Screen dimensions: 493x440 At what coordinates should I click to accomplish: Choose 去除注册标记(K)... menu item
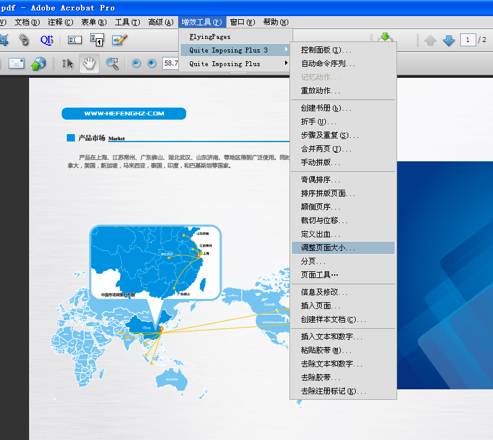(x=343, y=391)
